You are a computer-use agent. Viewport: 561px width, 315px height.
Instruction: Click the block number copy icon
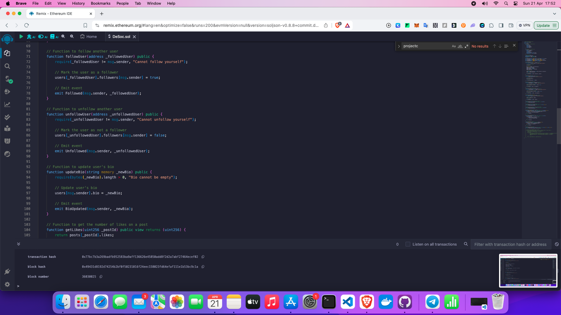pos(101,276)
